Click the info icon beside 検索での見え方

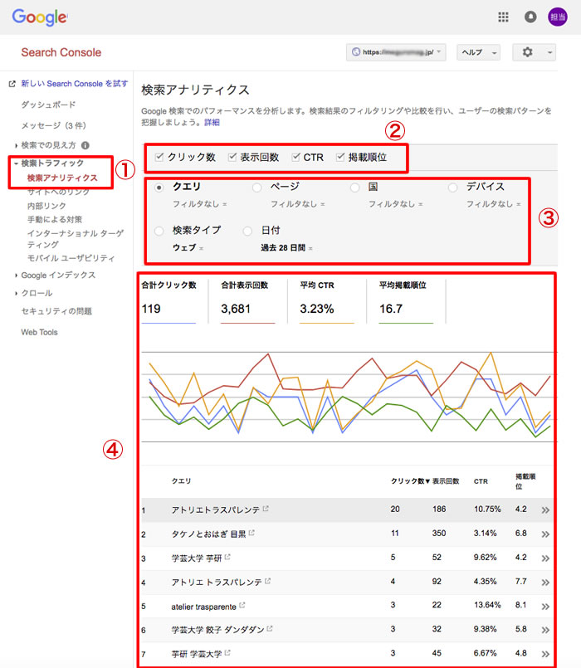coord(85,145)
